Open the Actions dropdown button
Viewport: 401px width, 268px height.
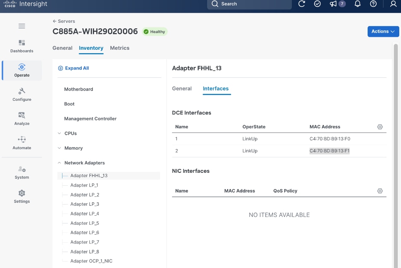tap(383, 31)
